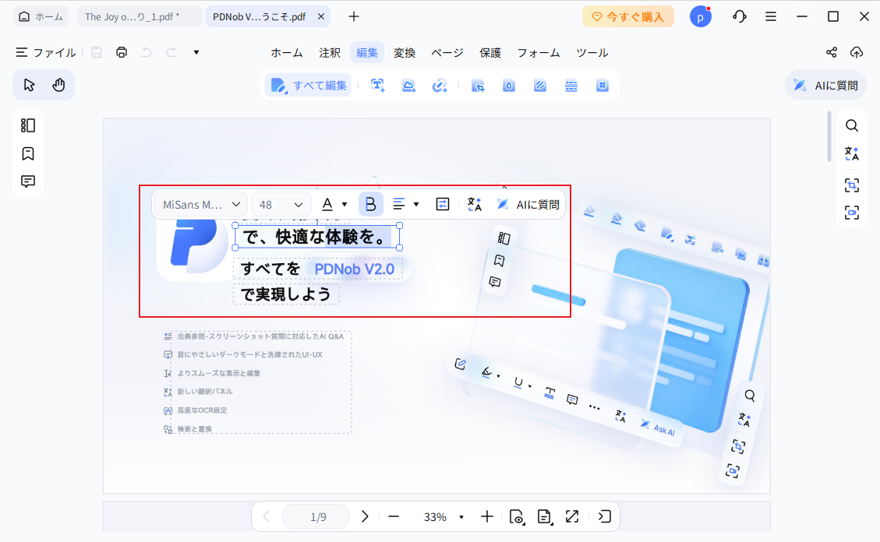The image size is (880, 542).
Task: Open the MiSans font family dropdown
Action: pyautogui.click(x=200, y=203)
